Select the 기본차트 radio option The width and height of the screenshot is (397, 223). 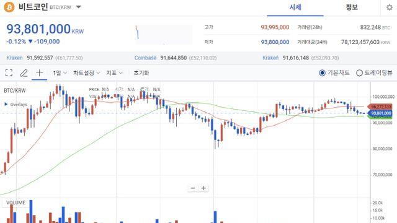334,73
